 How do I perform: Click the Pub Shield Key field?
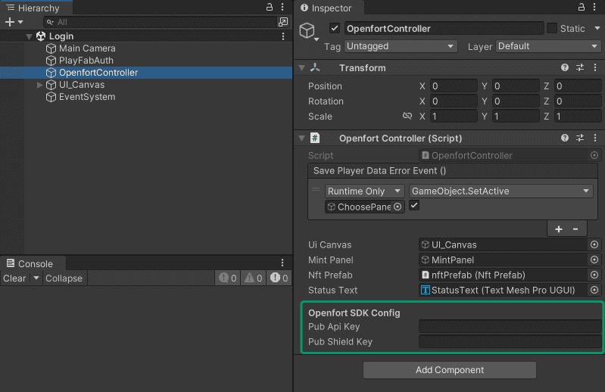pyautogui.click(x=510, y=341)
